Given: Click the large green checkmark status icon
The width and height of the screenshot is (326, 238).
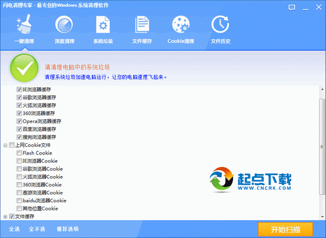Looking at the screenshot, I should pos(24,68).
